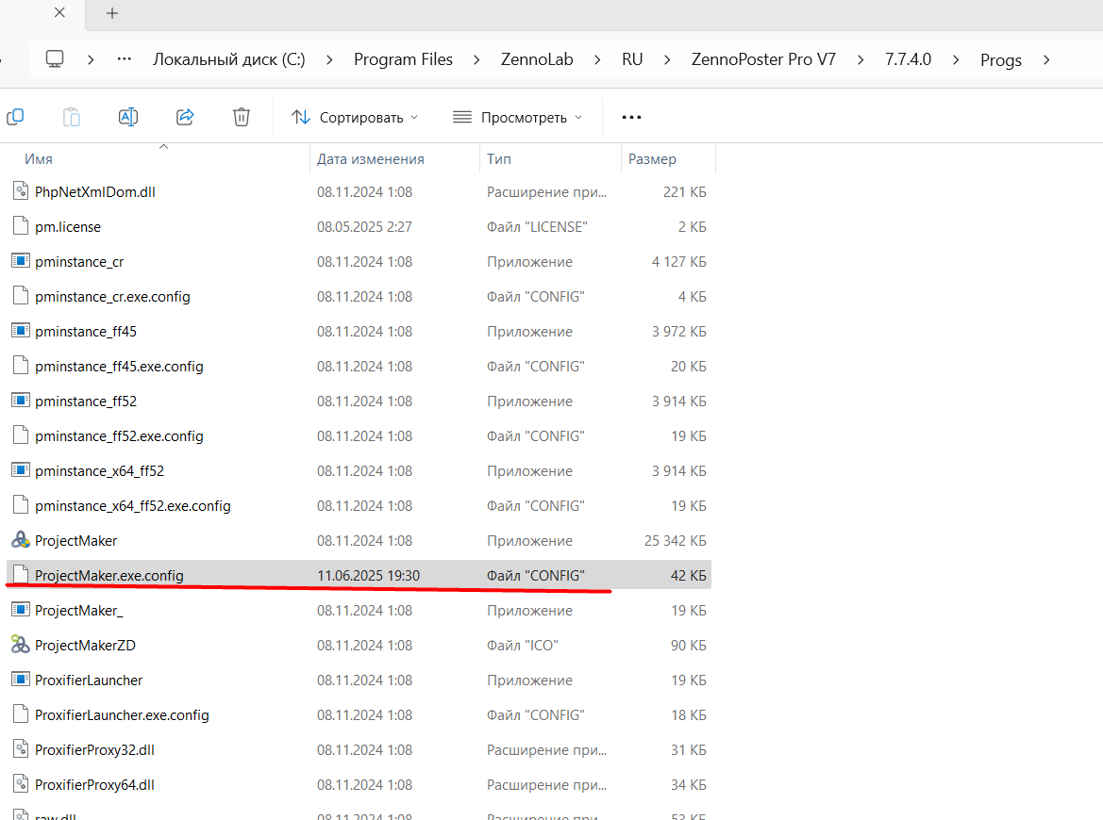Click the This PC monitor icon in address bar
This screenshot has width=1103, height=820.
[54, 59]
